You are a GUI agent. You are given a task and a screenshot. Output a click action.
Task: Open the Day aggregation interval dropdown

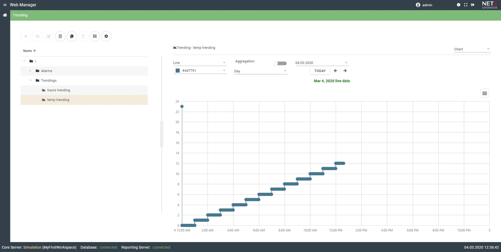click(x=261, y=71)
